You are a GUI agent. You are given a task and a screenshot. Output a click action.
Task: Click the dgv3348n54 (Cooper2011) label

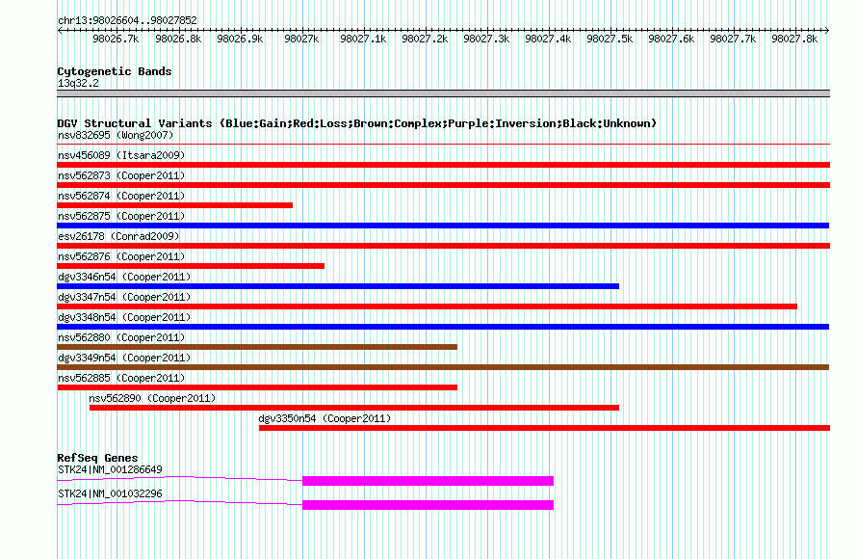(x=124, y=317)
